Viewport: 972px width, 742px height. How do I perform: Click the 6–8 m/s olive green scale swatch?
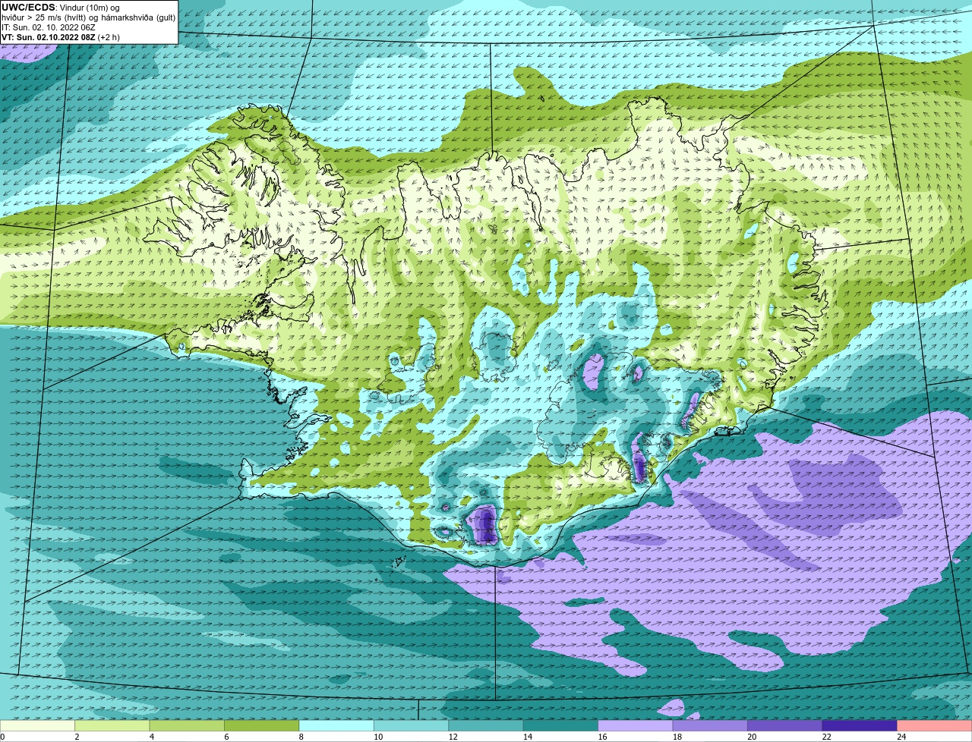click(x=262, y=725)
